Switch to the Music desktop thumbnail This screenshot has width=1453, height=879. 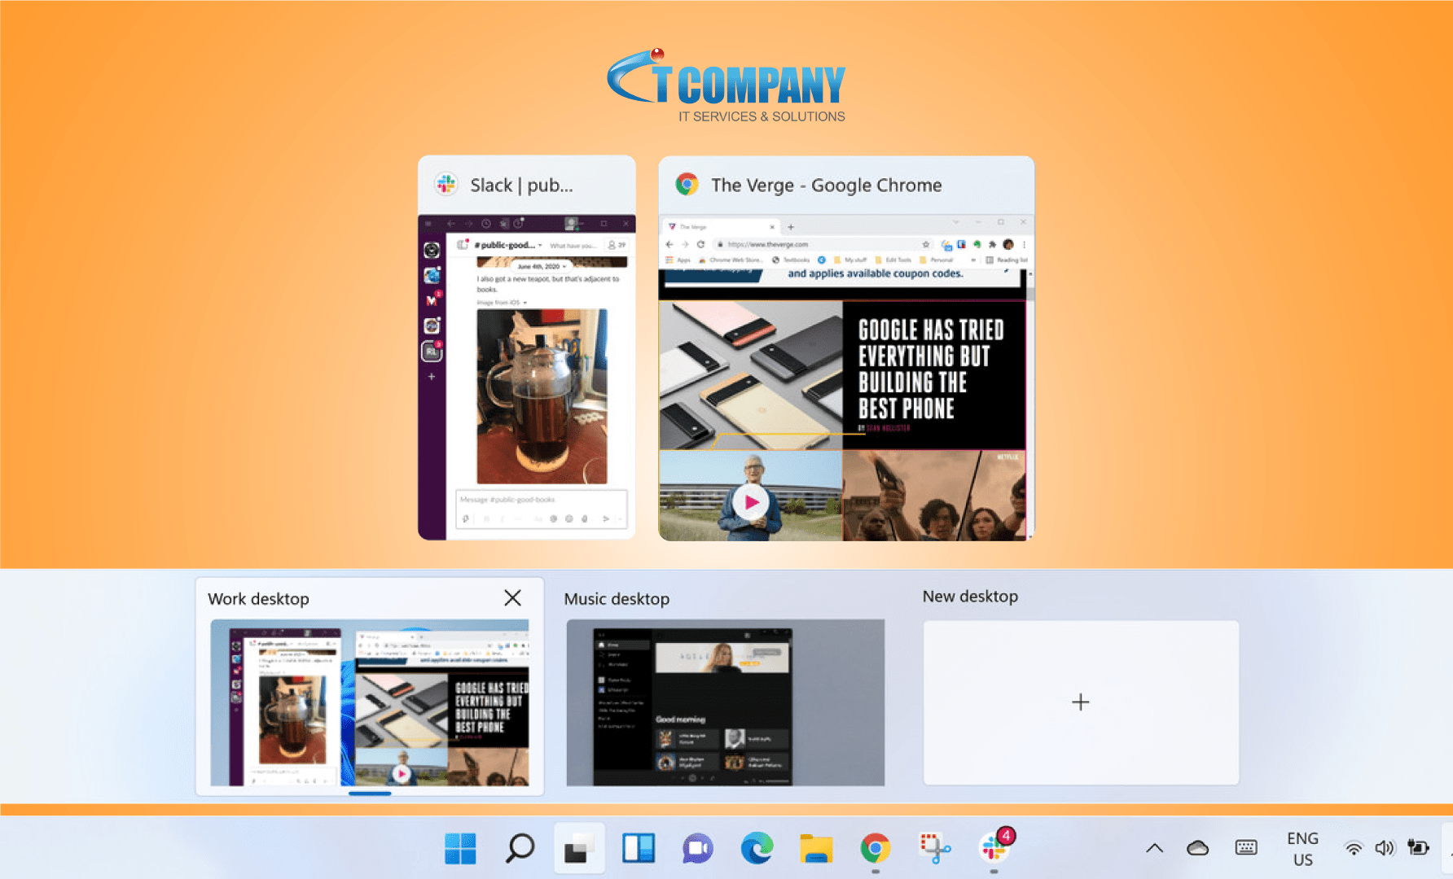point(725,702)
